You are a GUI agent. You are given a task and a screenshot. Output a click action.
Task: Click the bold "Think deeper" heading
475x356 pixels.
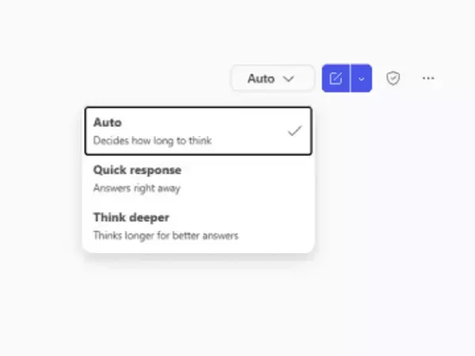(x=131, y=217)
